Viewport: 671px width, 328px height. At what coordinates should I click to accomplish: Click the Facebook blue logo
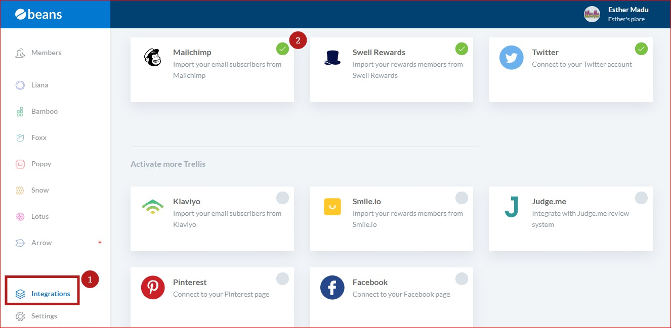pos(332,288)
